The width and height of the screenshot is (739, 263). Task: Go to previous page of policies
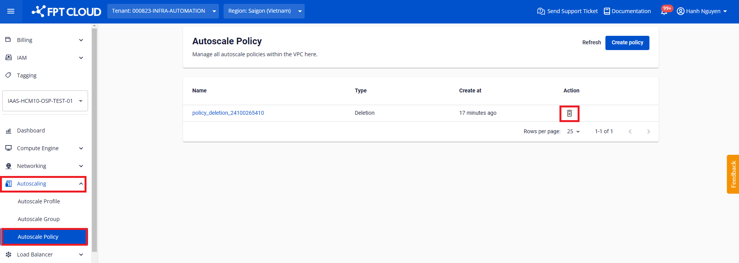point(630,132)
